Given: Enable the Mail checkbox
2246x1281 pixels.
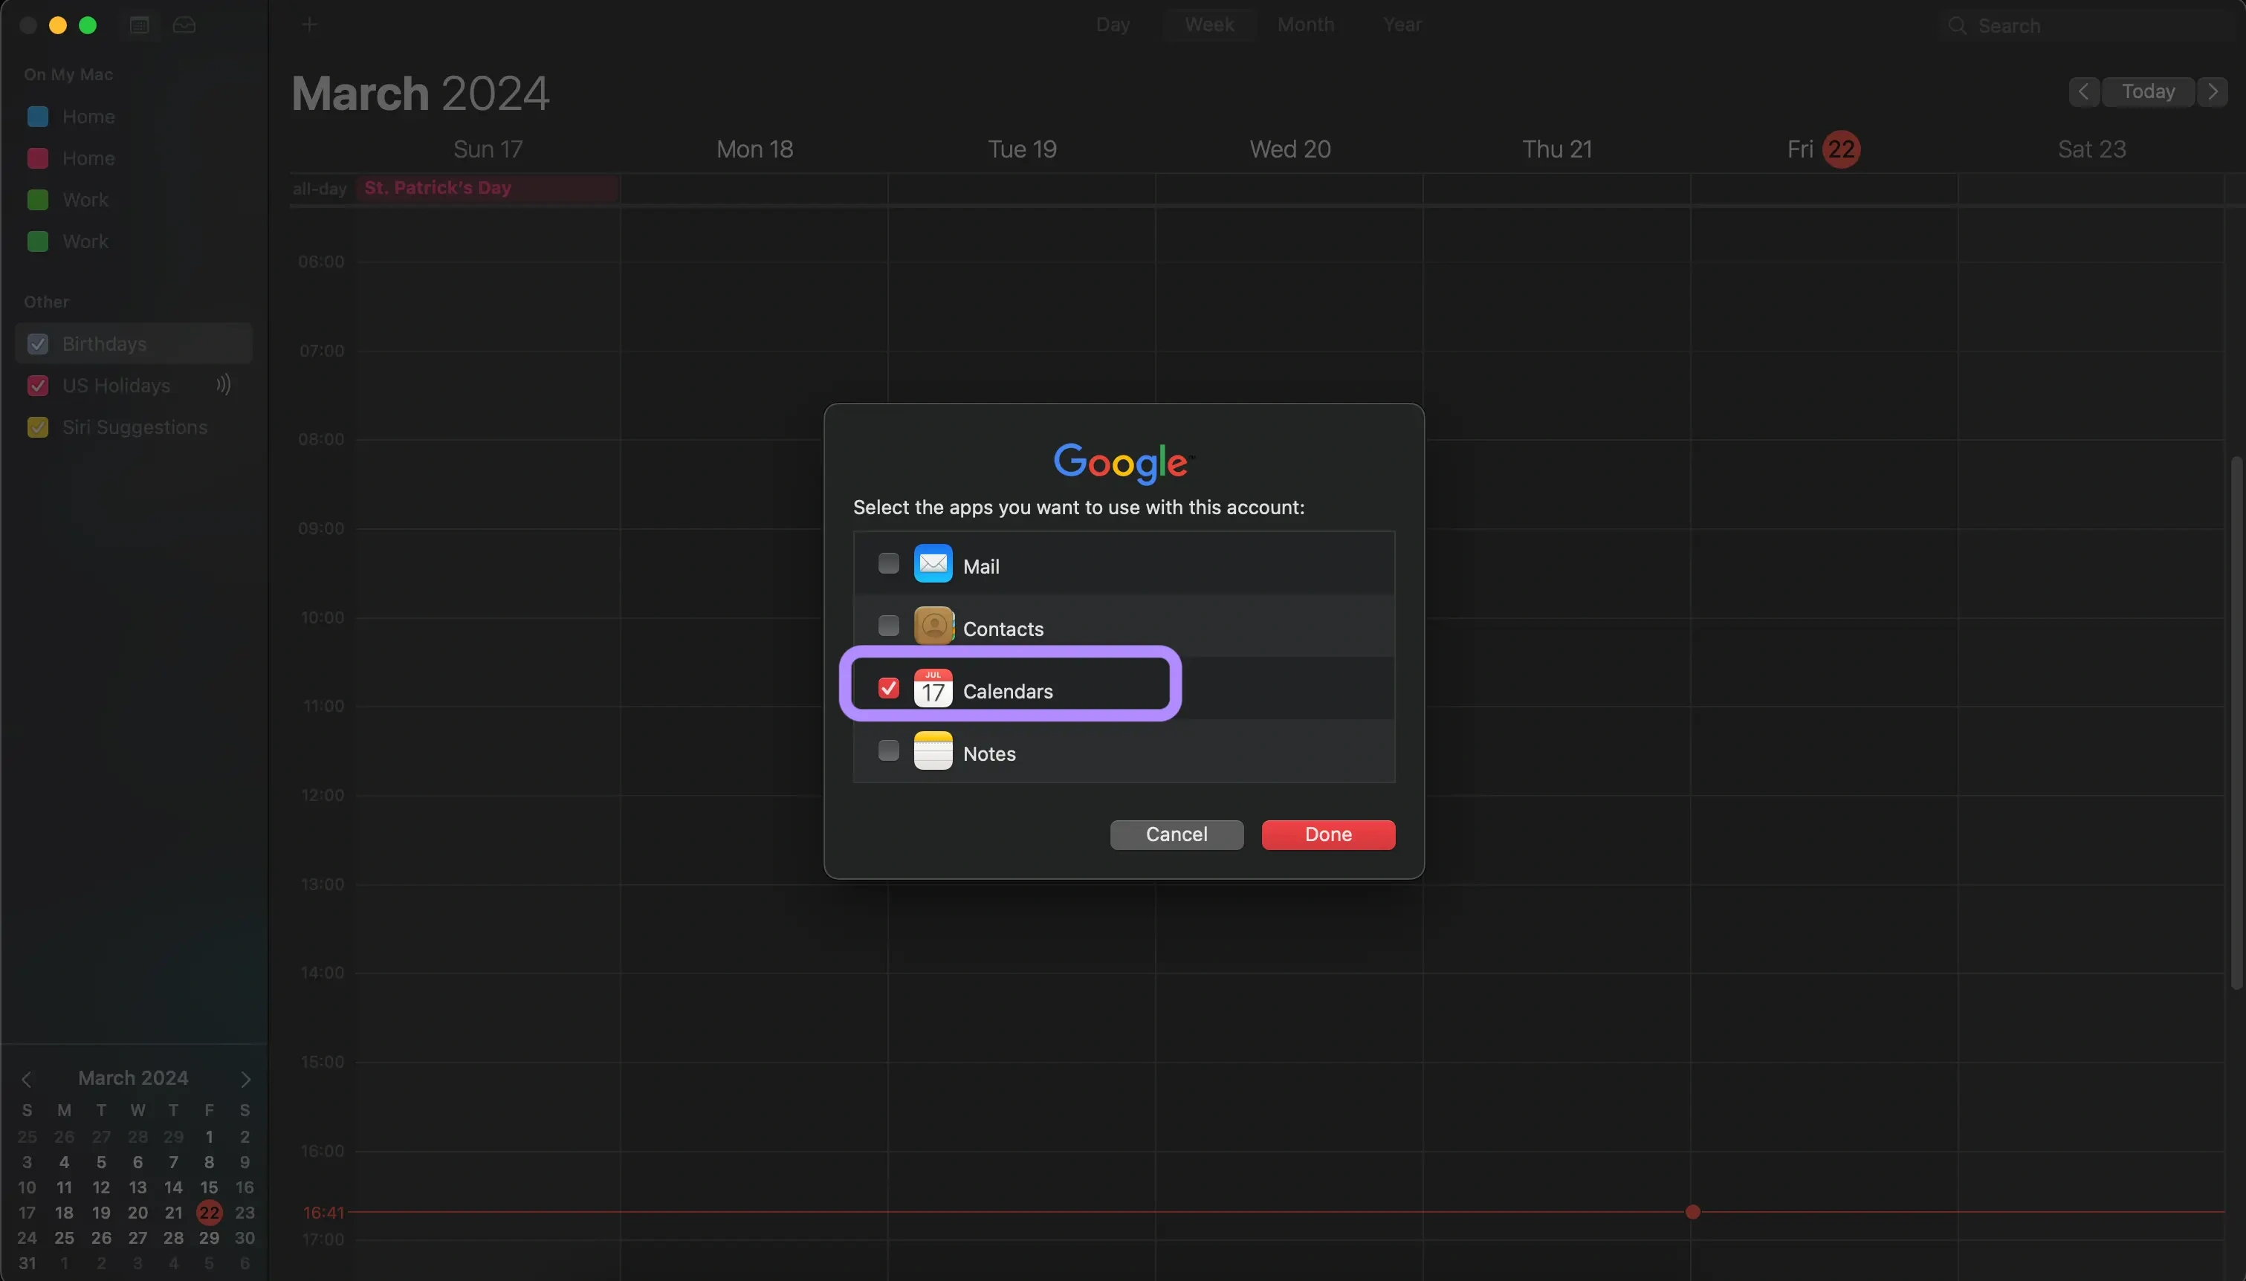Looking at the screenshot, I should [x=889, y=562].
